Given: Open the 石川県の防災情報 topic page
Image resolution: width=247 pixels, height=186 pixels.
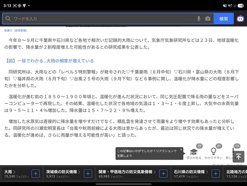Looking at the screenshot, I should point(191,172).
